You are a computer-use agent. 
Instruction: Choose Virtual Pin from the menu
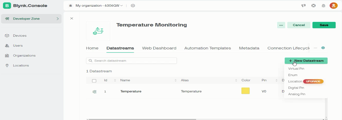pyautogui.click(x=296, y=69)
